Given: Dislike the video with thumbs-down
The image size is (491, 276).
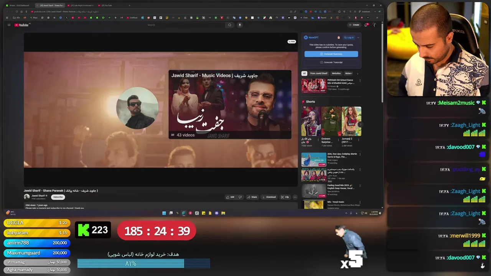Looking at the screenshot, I should pos(240,197).
